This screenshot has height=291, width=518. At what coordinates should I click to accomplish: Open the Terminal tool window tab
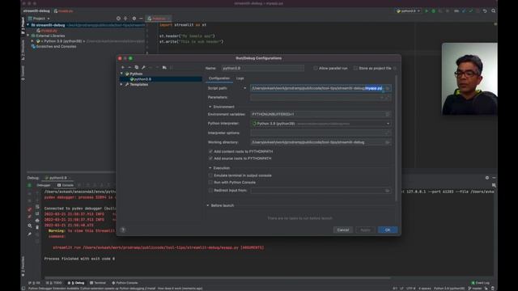coord(98,283)
